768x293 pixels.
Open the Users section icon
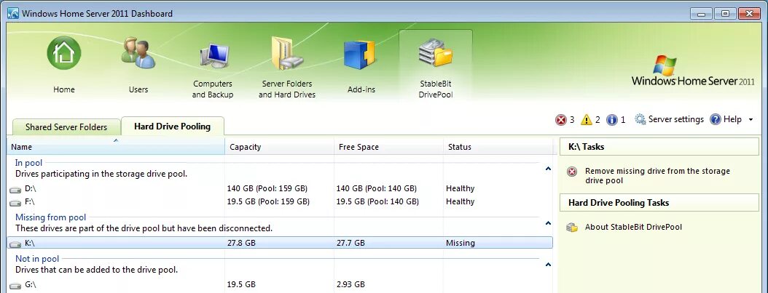[138, 53]
